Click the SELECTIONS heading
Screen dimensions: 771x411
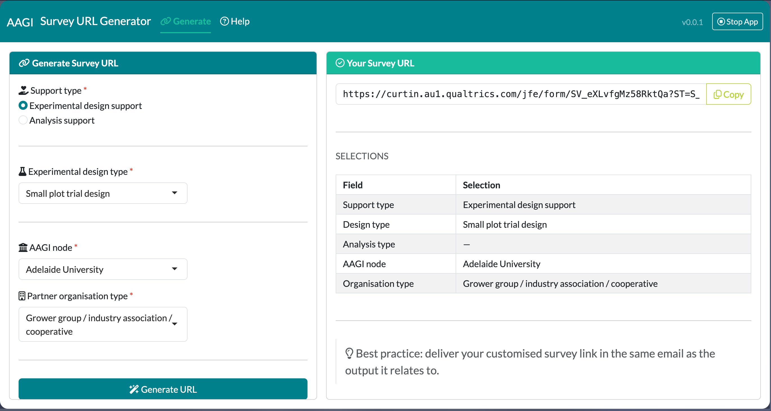click(x=362, y=156)
